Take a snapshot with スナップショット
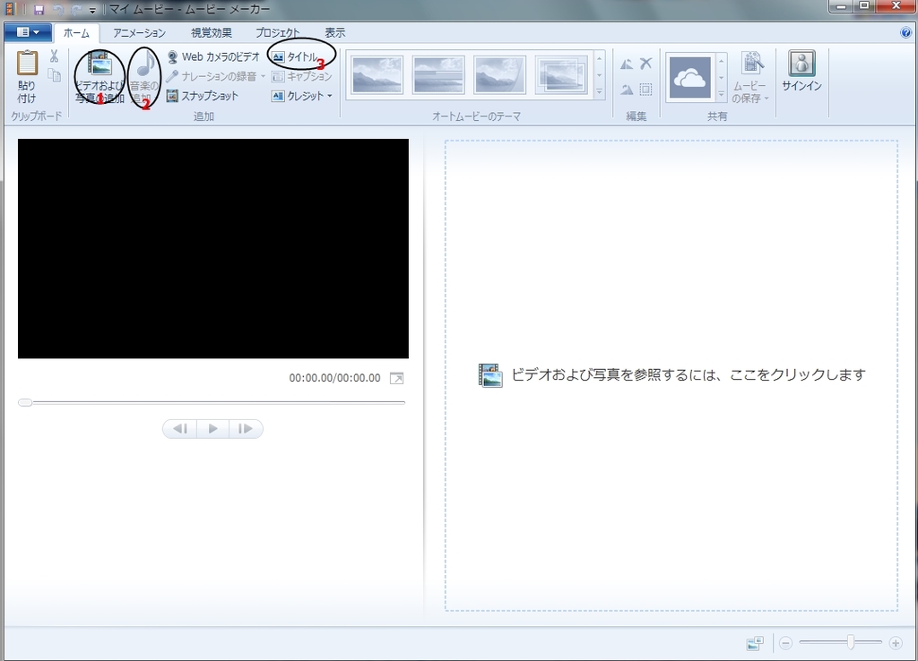The height and width of the screenshot is (661, 918). 203,96
